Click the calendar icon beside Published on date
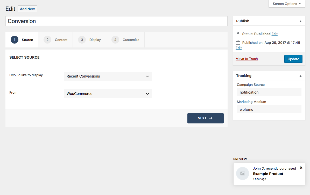Screen dimensions: 310x195 coord(238,43)
